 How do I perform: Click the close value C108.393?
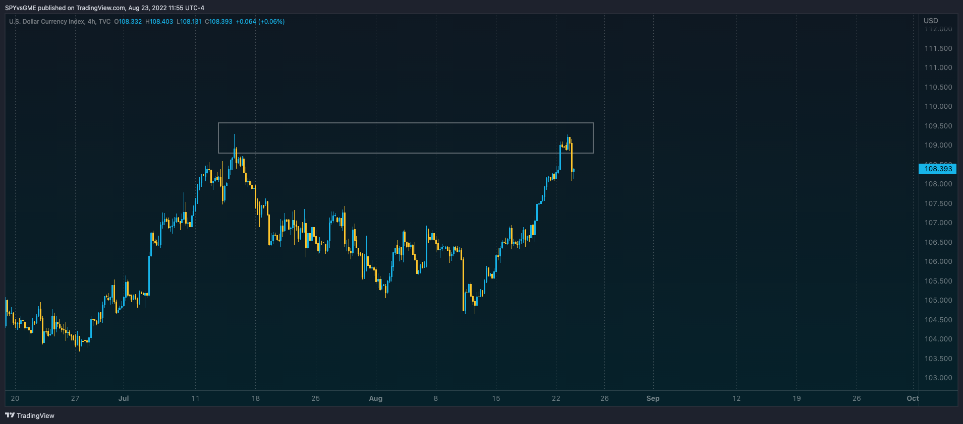coord(218,22)
